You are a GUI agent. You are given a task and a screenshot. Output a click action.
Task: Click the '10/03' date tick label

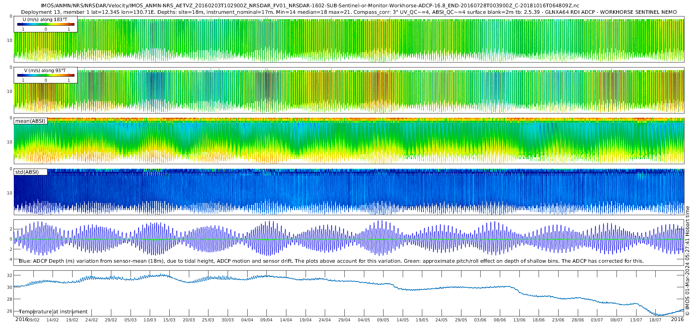(150, 320)
